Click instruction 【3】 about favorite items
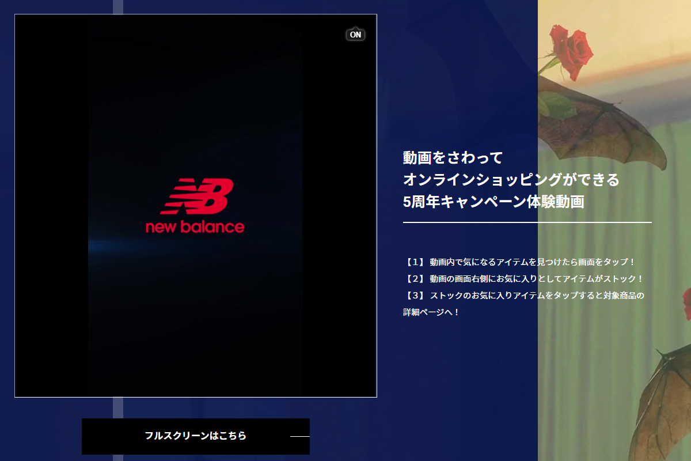 [523, 296]
